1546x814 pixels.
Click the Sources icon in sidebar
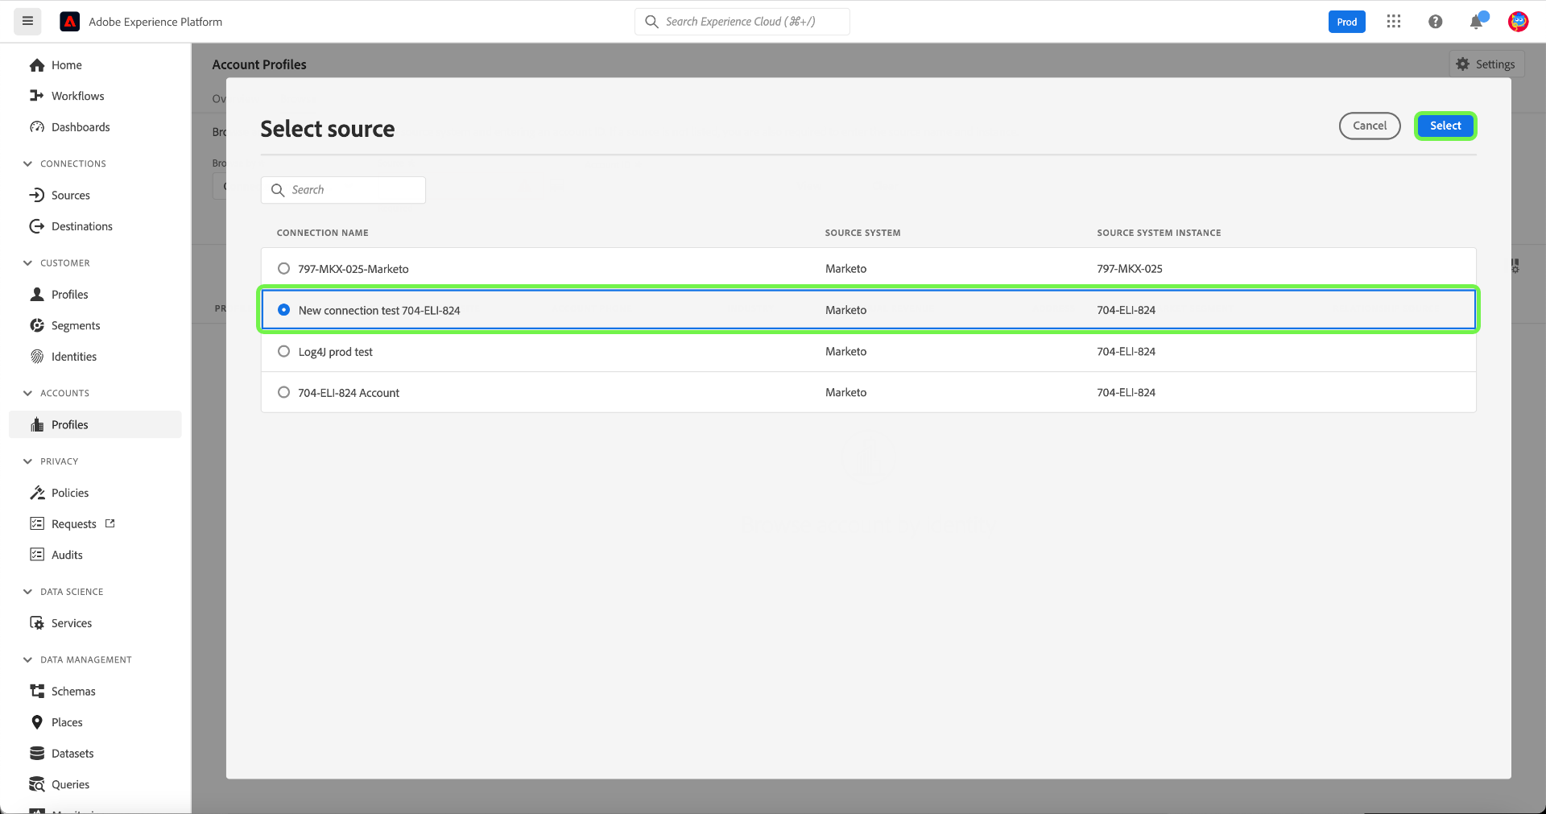[37, 196]
